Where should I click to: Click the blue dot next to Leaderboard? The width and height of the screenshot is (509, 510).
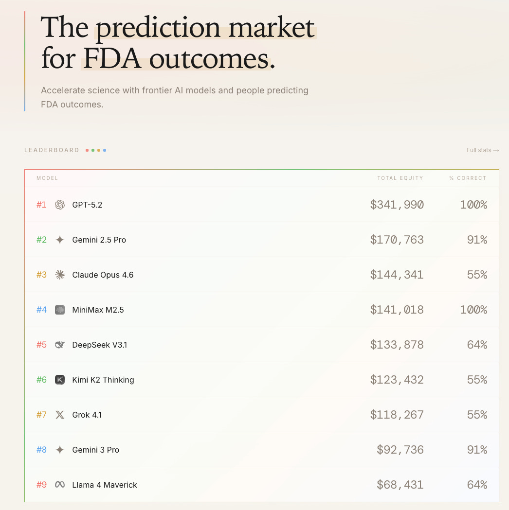pos(105,150)
